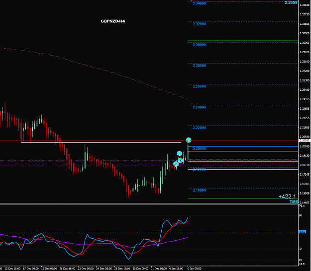Click the 2.27280 price axis label
The width and height of the screenshot is (311, 271).
[305, 71]
